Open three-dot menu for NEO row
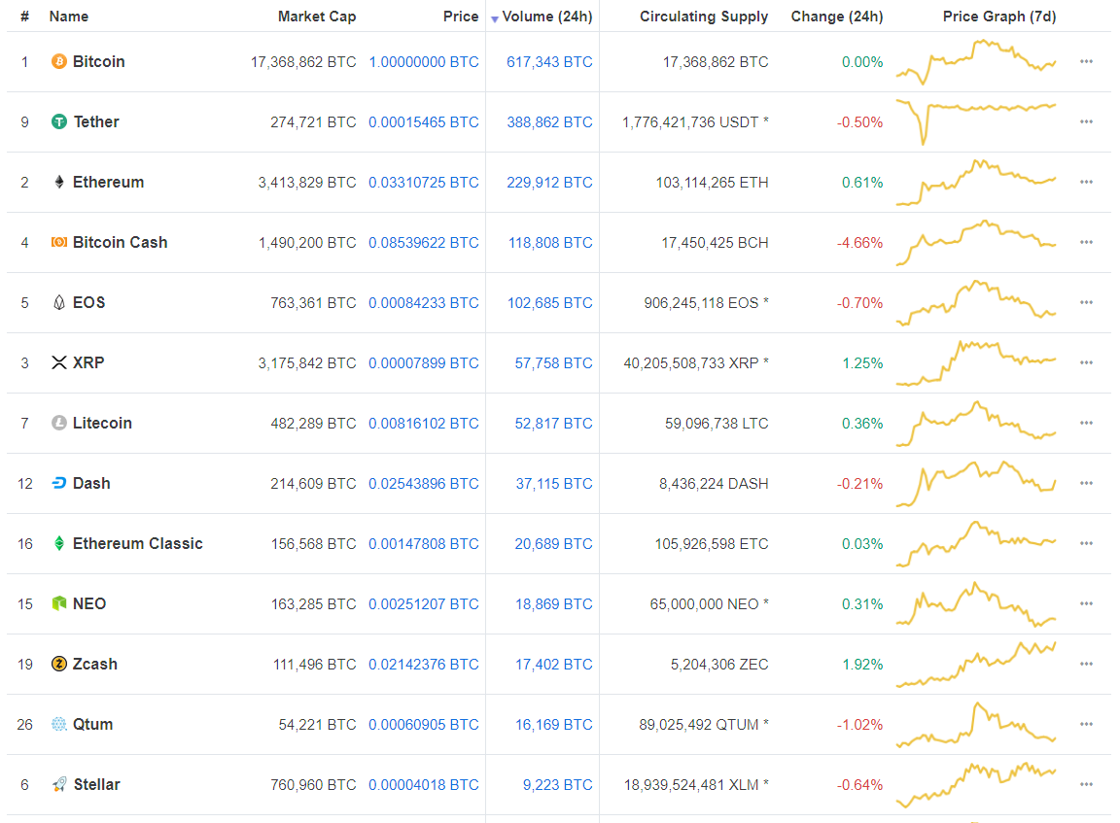Viewport: 1120px width, 823px height. 1086,603
